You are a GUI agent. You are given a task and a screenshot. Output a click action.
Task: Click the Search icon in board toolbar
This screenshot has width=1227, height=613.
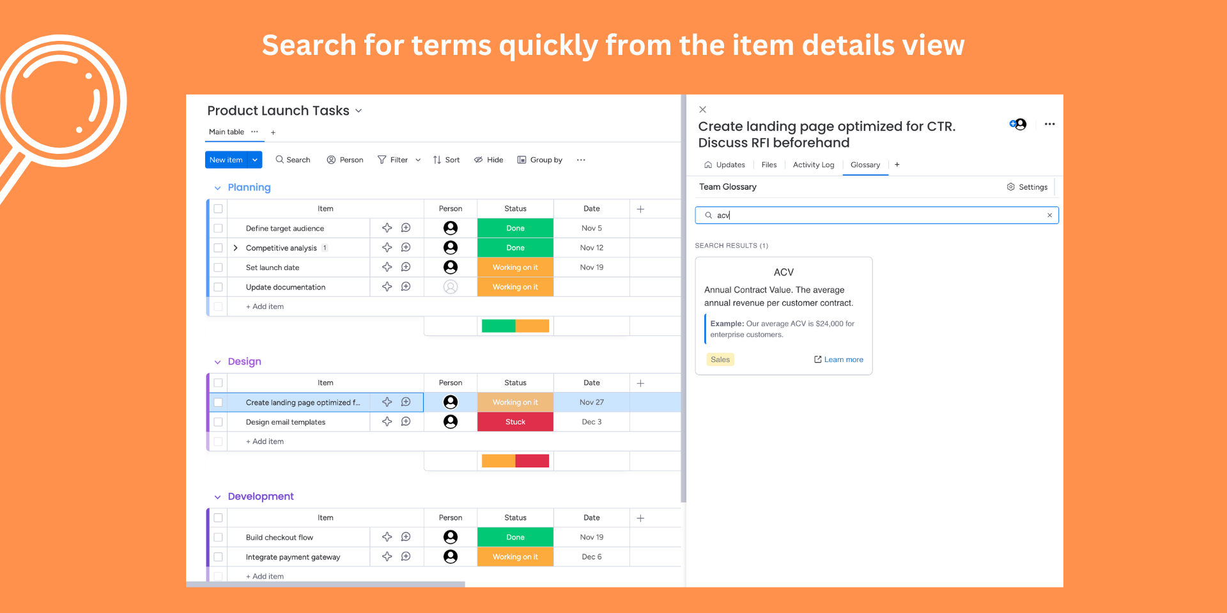(280, 160)
